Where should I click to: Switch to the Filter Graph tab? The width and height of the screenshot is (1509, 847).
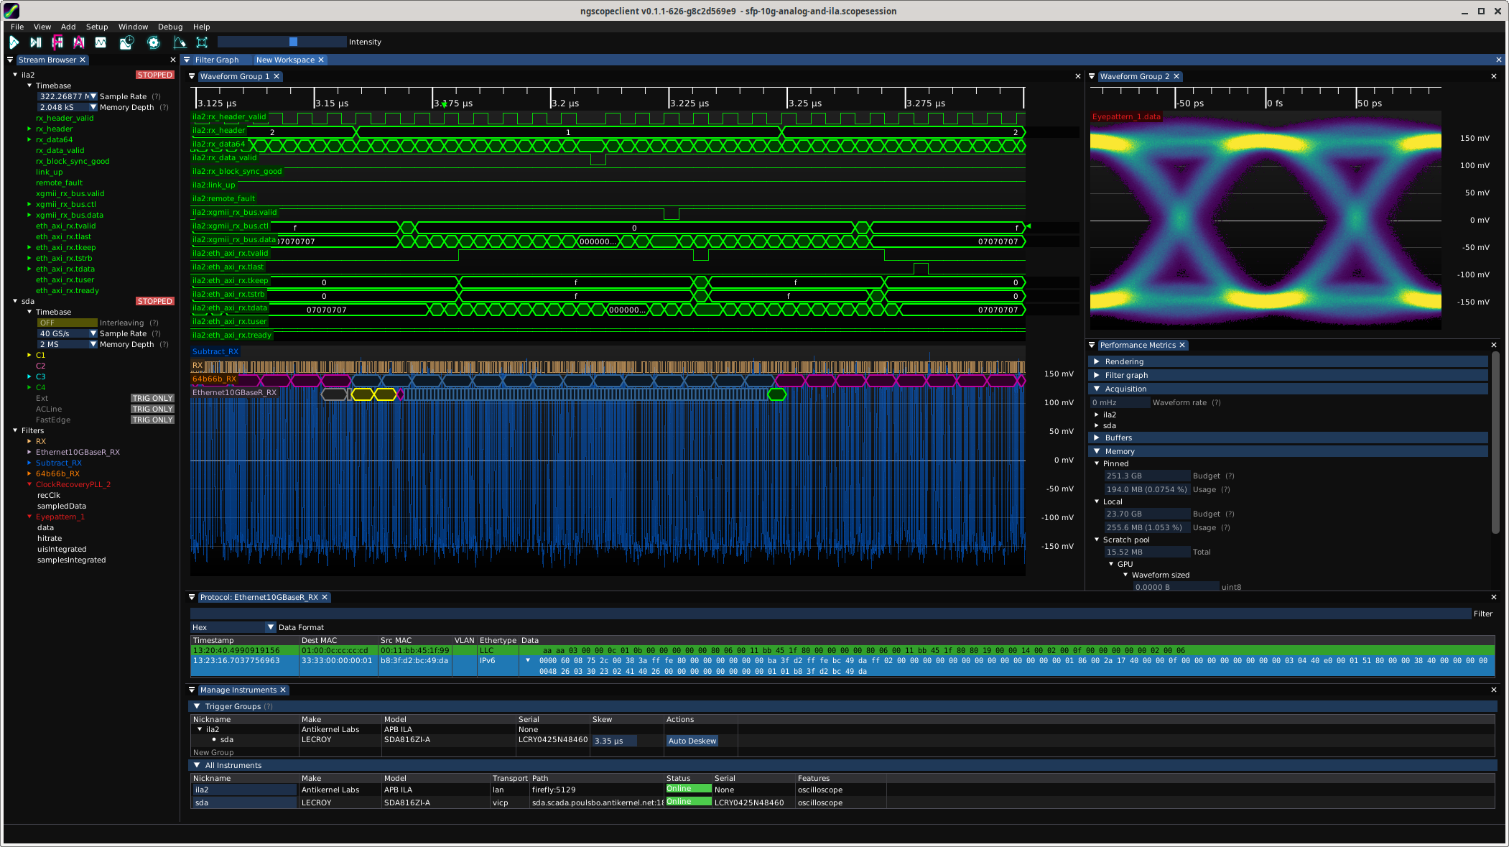pos(216,60)
